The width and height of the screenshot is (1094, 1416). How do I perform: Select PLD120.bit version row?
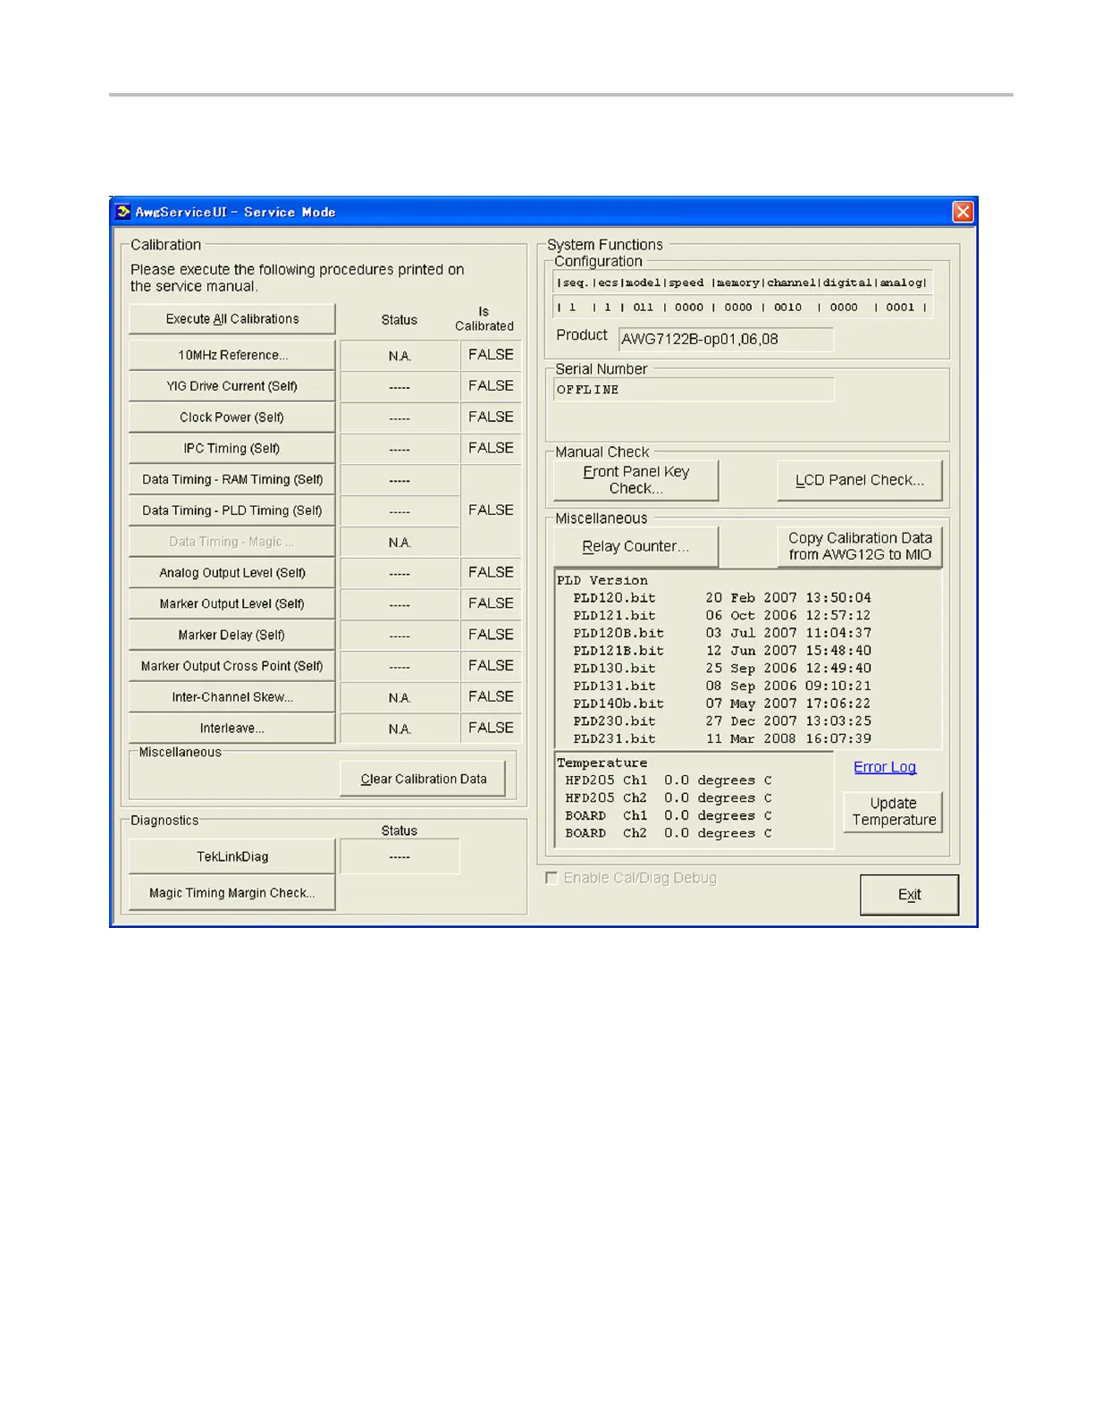point(722,598)
